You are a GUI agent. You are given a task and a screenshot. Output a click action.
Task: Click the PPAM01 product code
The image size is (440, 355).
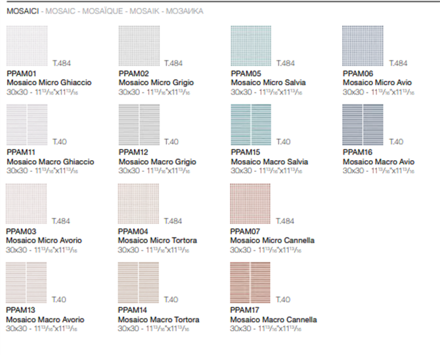tap(20, 73)
